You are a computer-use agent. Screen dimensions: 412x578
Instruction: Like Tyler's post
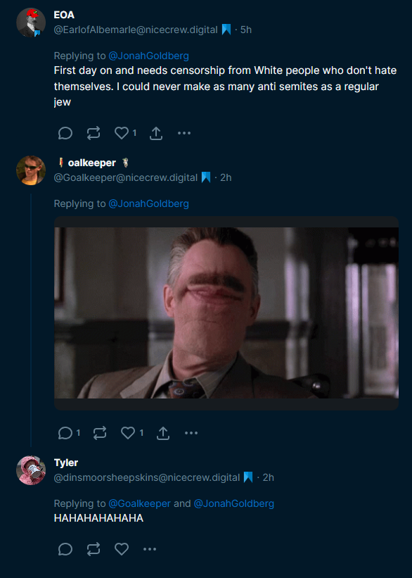coord(122,549)
